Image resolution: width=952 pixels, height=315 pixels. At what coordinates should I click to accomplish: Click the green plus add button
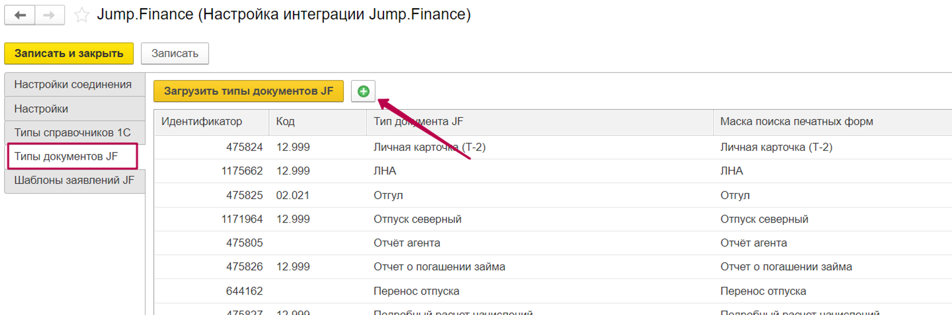coord(363,91)
